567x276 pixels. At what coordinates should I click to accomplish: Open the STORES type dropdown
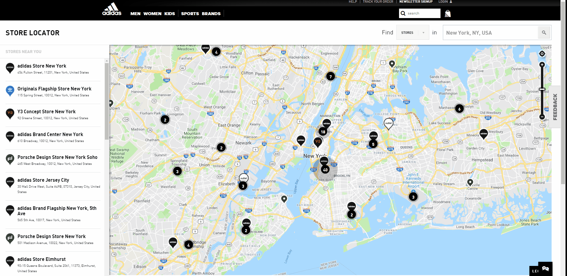point(413,33)
